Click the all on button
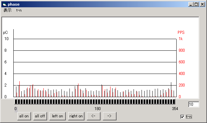Viewport: 207px width, 123px height. point(24,116)
